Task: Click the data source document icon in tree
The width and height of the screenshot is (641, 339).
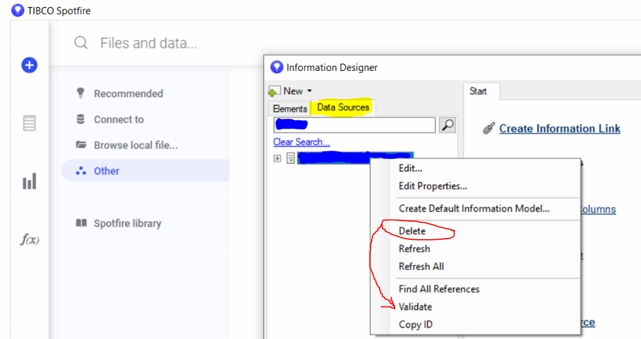Action: [290, 158]
